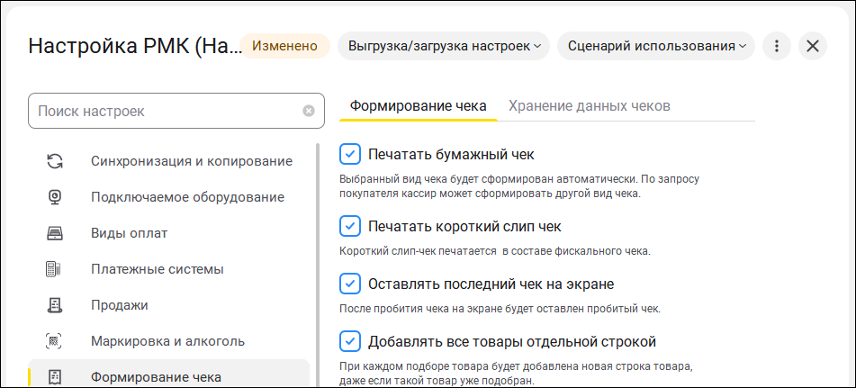Click the Продажи receipt icon
This screenshot has width=856, height=388.
click(54, 305)
